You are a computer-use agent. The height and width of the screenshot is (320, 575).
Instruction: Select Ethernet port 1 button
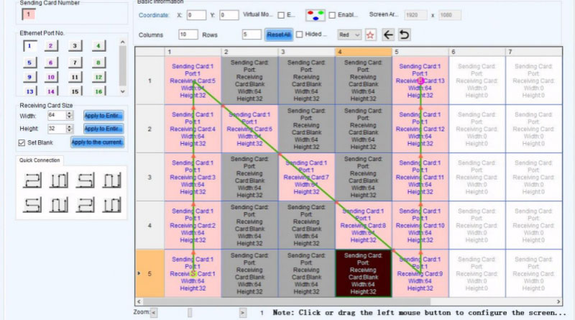[29, 46]
